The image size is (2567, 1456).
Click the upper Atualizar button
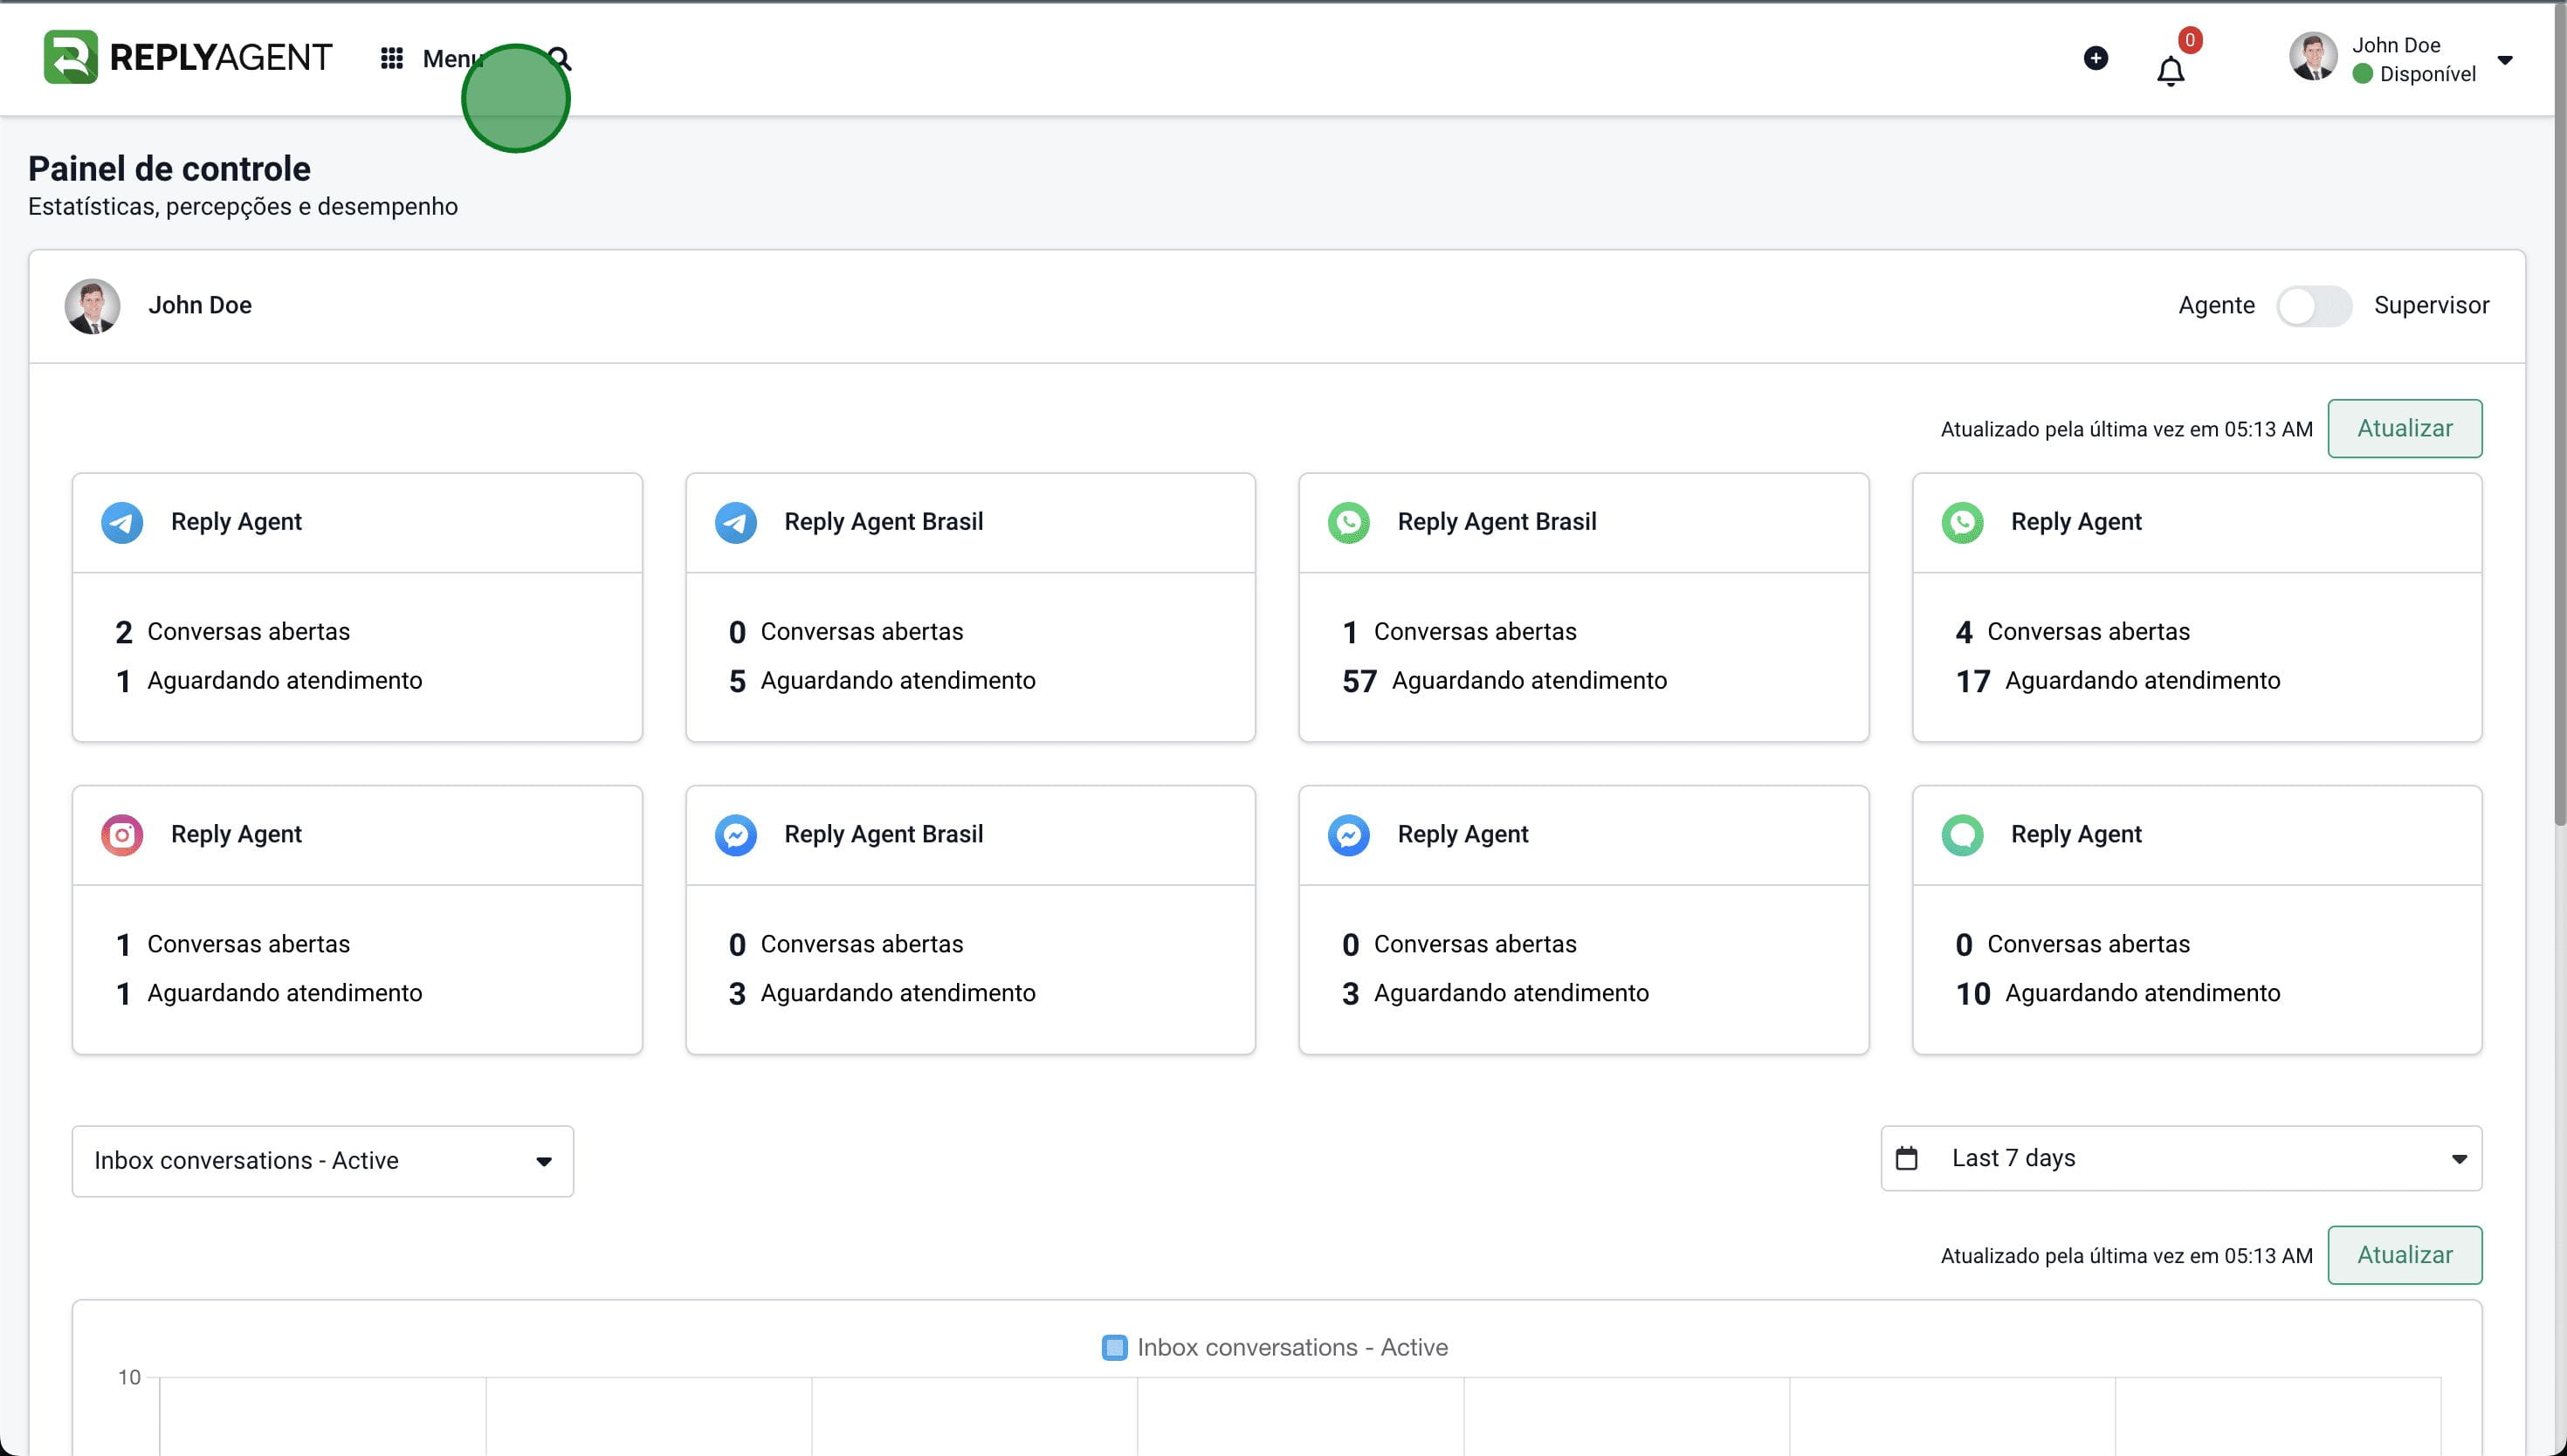(x=2404, y=428)
